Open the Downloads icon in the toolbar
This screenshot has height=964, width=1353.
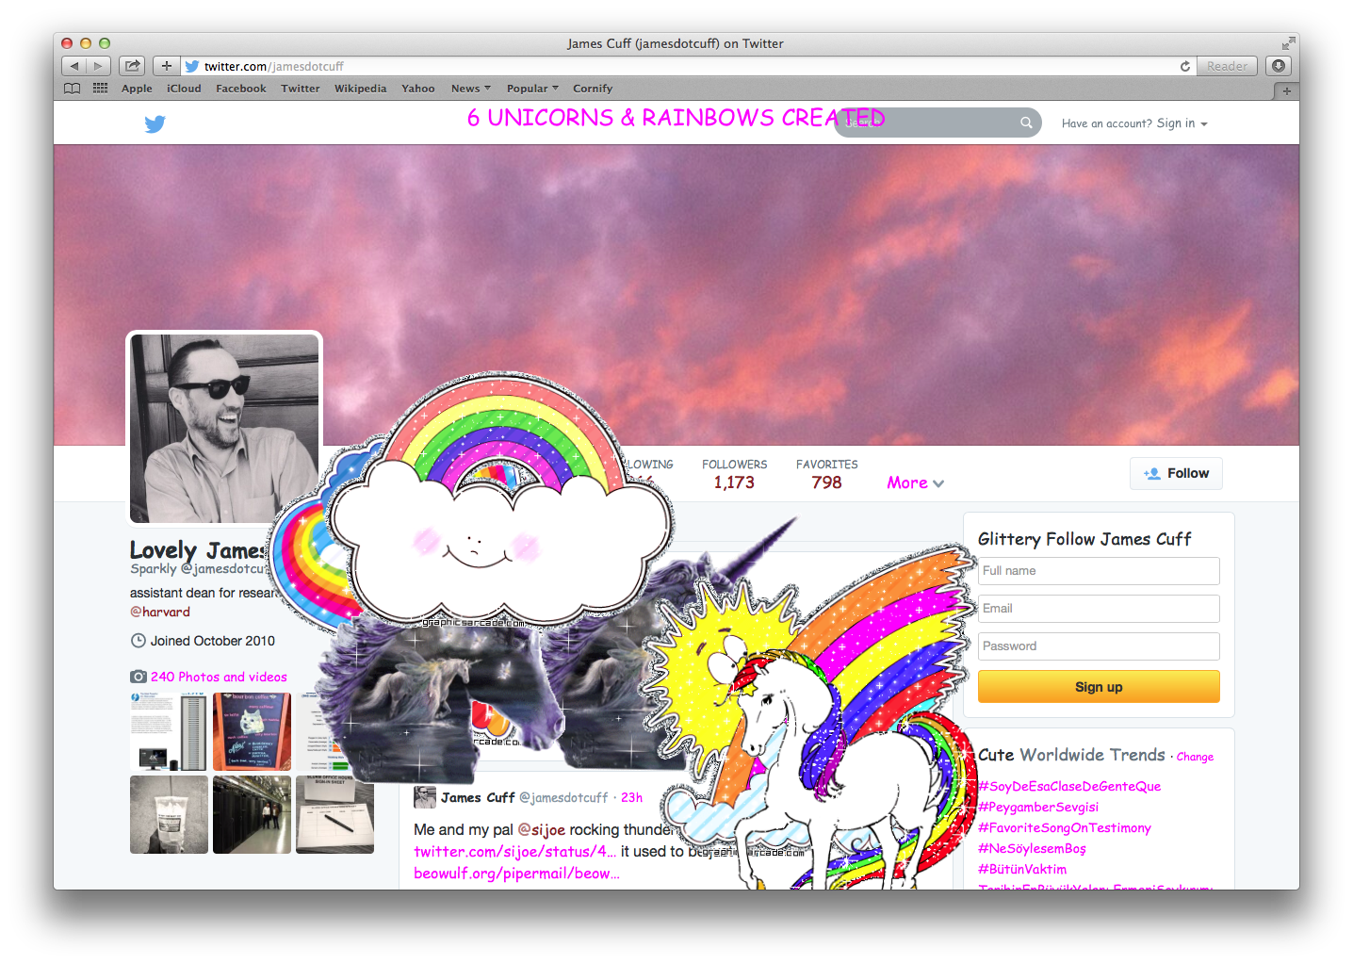pyautogui.click(x=1278, y=66)
